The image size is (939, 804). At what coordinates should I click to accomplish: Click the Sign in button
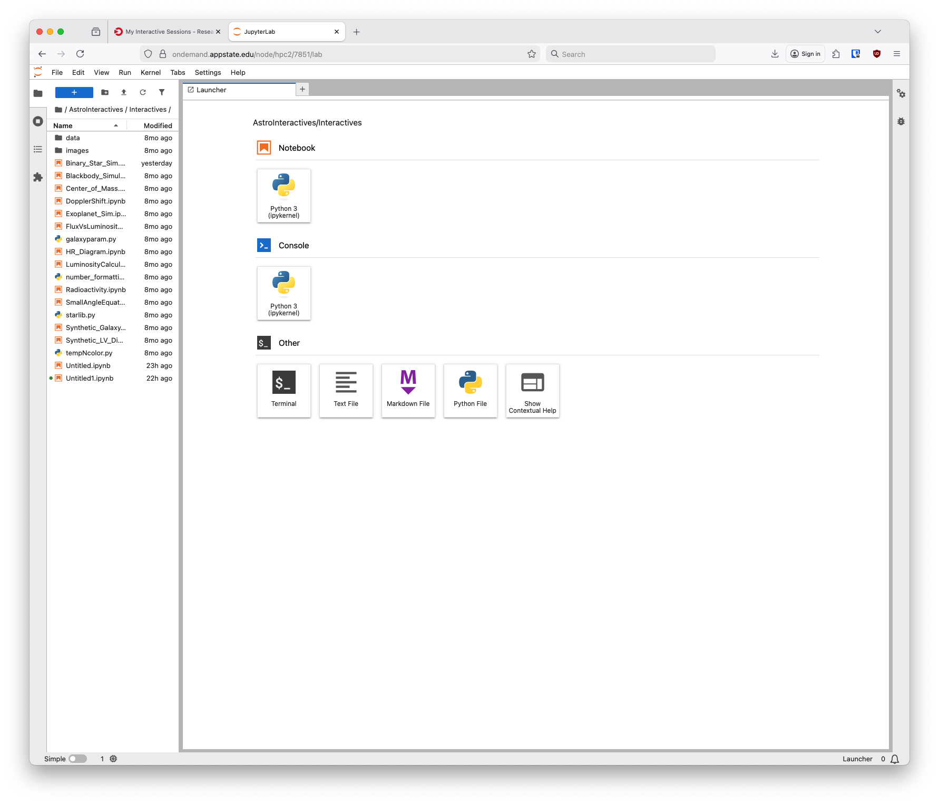tap(805, 54)
